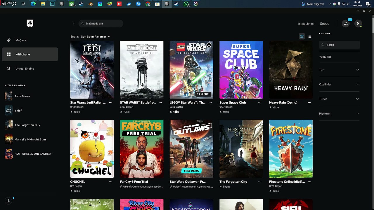The image size is (374, 210).
Task: Open İstek Listesi
Action: [x=306, y=24]
